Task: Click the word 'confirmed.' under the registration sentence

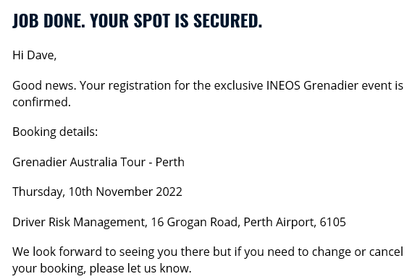Action: tap(41, 102)
